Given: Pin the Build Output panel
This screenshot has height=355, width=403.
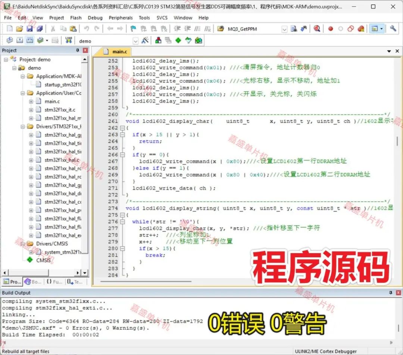Looking at the screenshot, I should tap(391, 293).
